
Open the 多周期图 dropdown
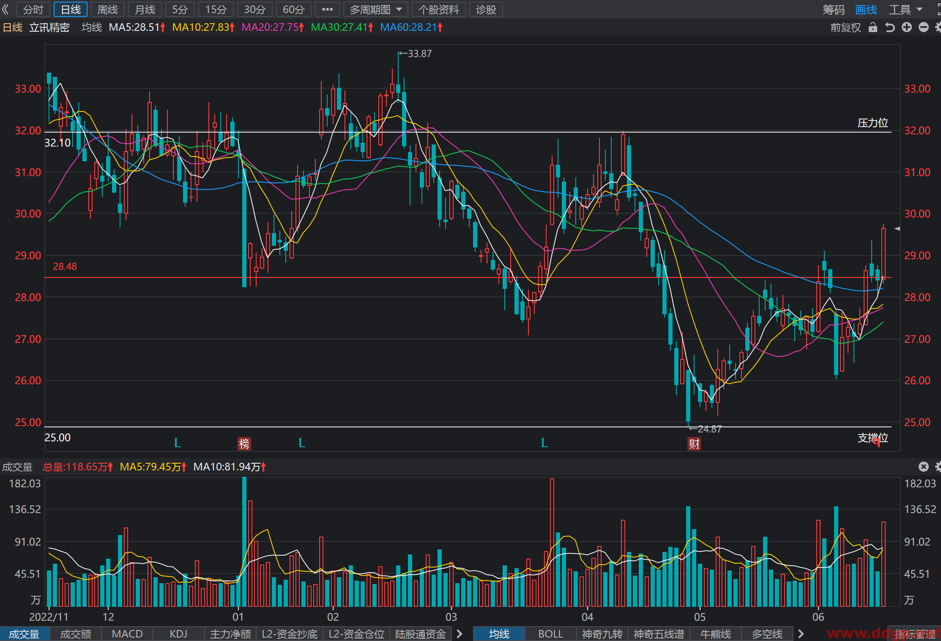click(376, 9)
